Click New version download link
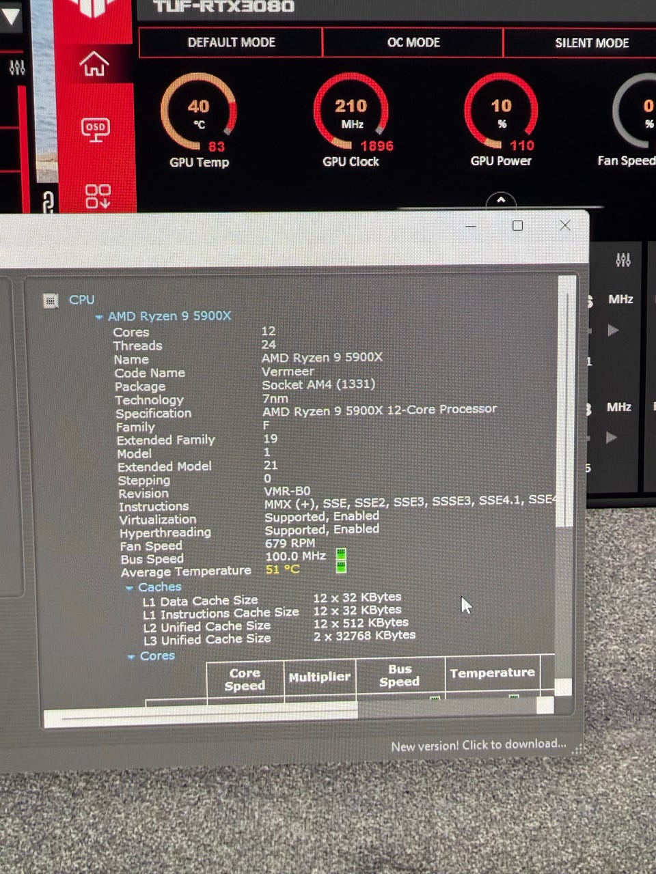This screenshot has height=874, width=656. pos(478,745)
